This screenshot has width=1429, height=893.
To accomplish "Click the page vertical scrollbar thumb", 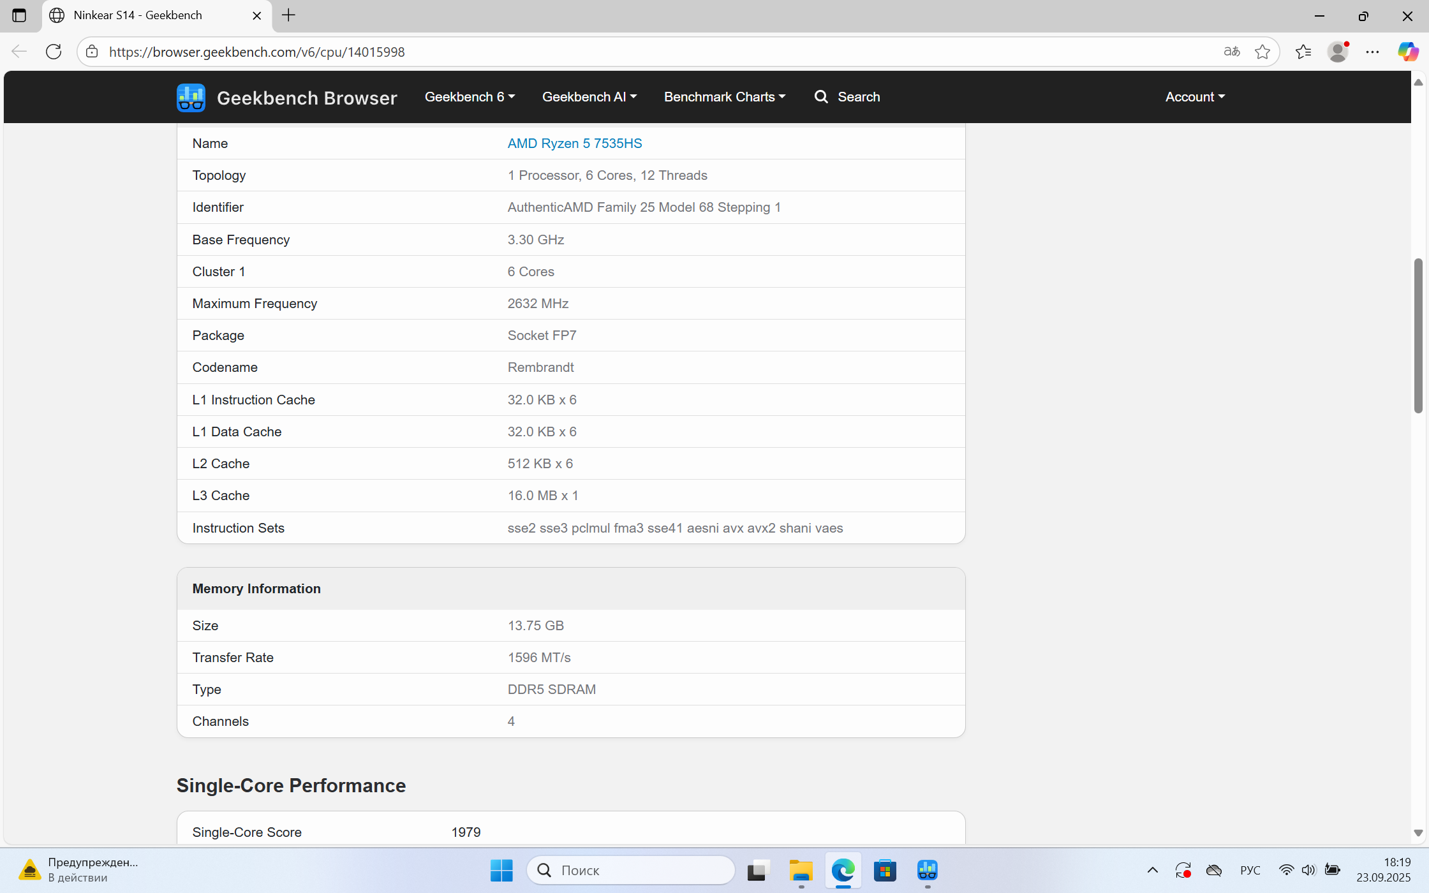I will coord(1418,335).
